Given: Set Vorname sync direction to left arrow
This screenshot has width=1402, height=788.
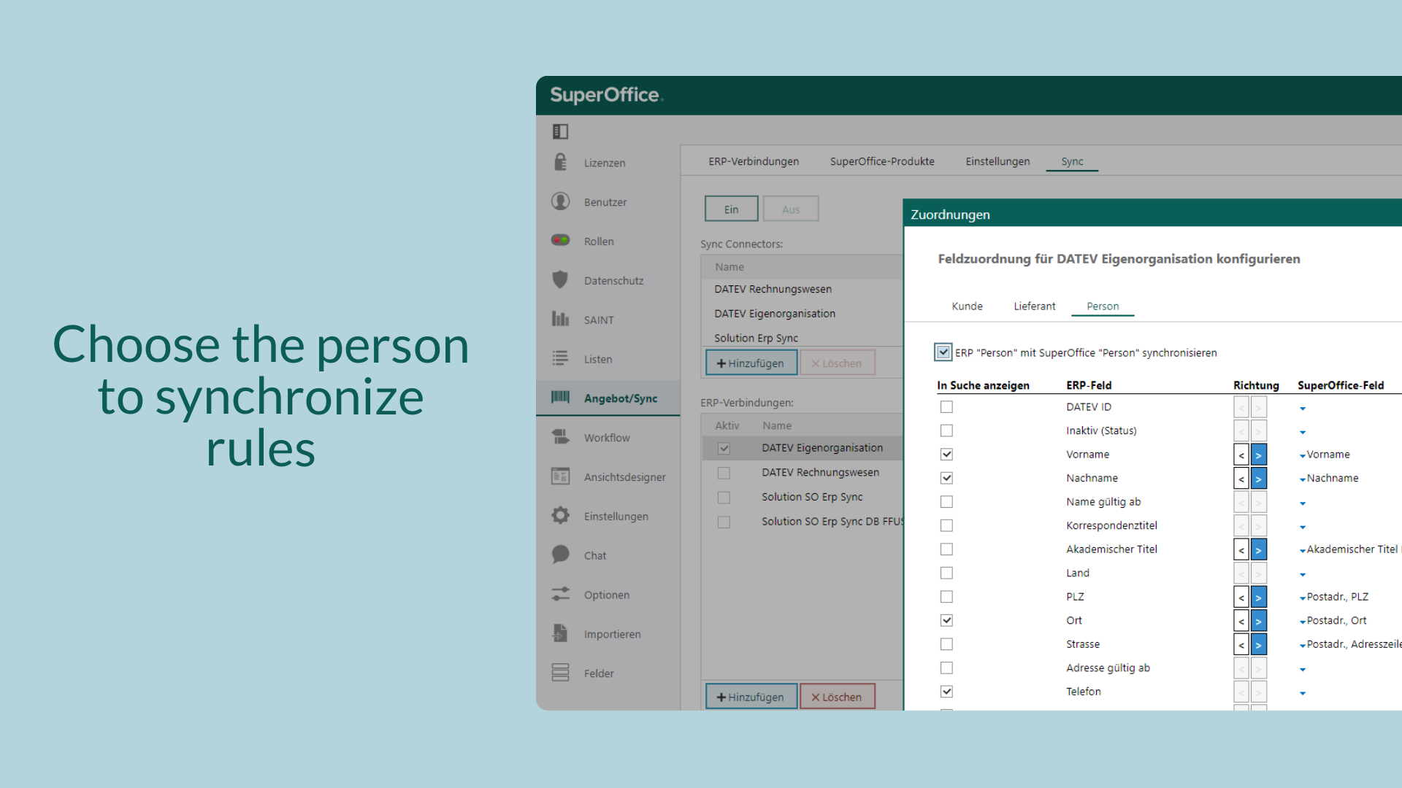Looking at the screenshot, I should 1241,455.
